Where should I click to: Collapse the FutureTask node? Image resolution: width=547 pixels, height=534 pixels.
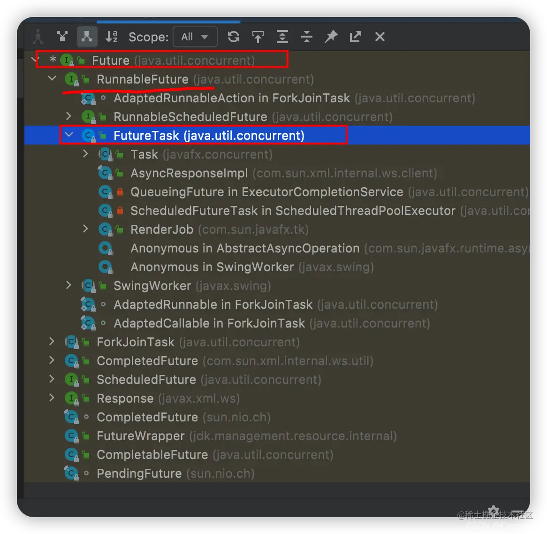click(69, 135)
